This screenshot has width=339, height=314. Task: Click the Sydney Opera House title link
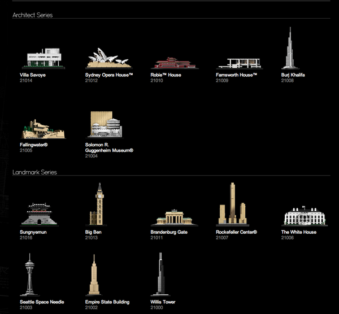pyautogui.click(x=109, y=75)
